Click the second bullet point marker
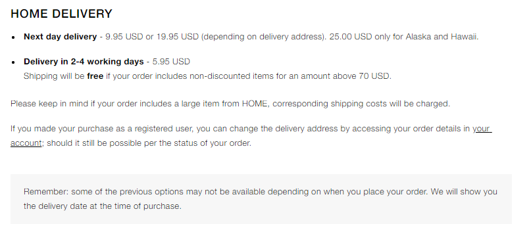The height and width of the screenshot is (245, 531). (x=13, y=62)
